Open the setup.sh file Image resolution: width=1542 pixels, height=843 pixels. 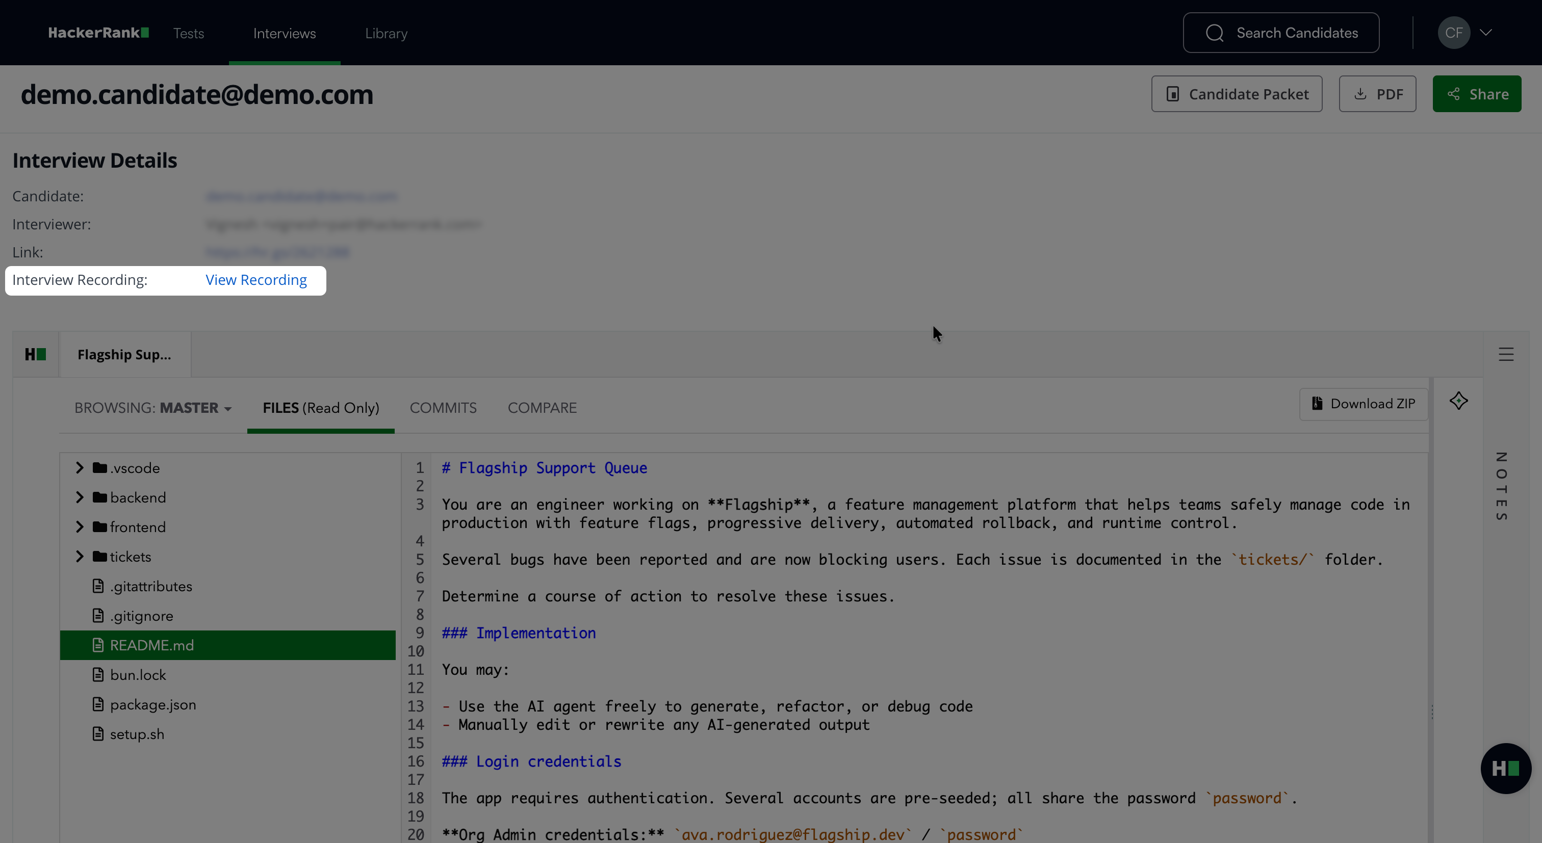tap(137, 734)
